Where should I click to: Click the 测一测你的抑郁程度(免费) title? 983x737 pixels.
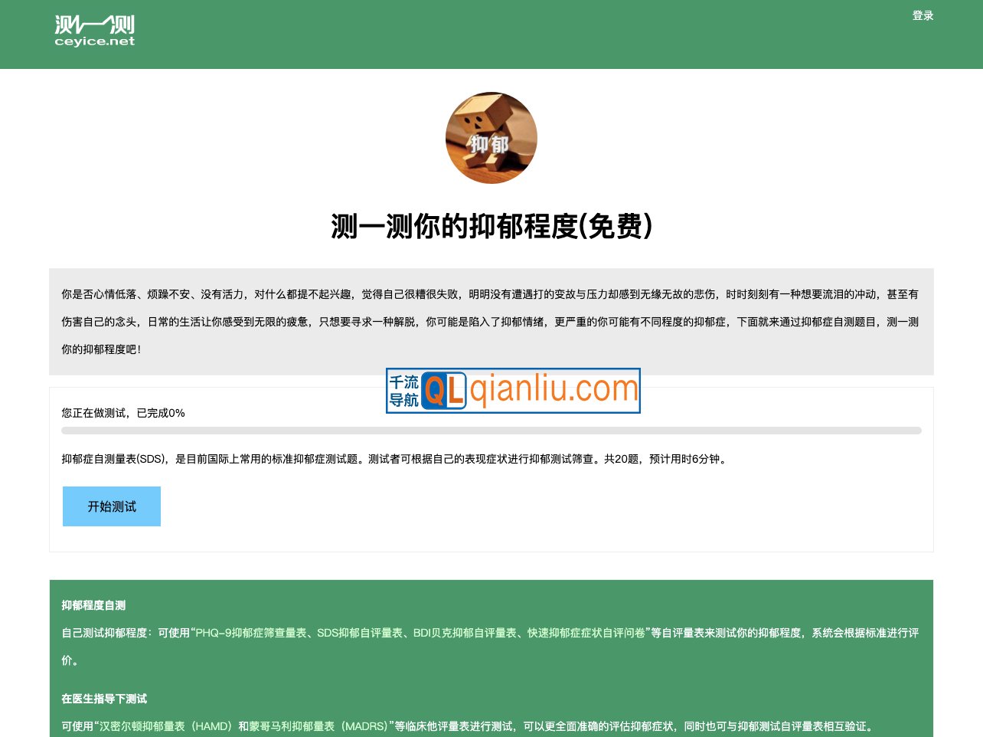(x=491, y=227)
